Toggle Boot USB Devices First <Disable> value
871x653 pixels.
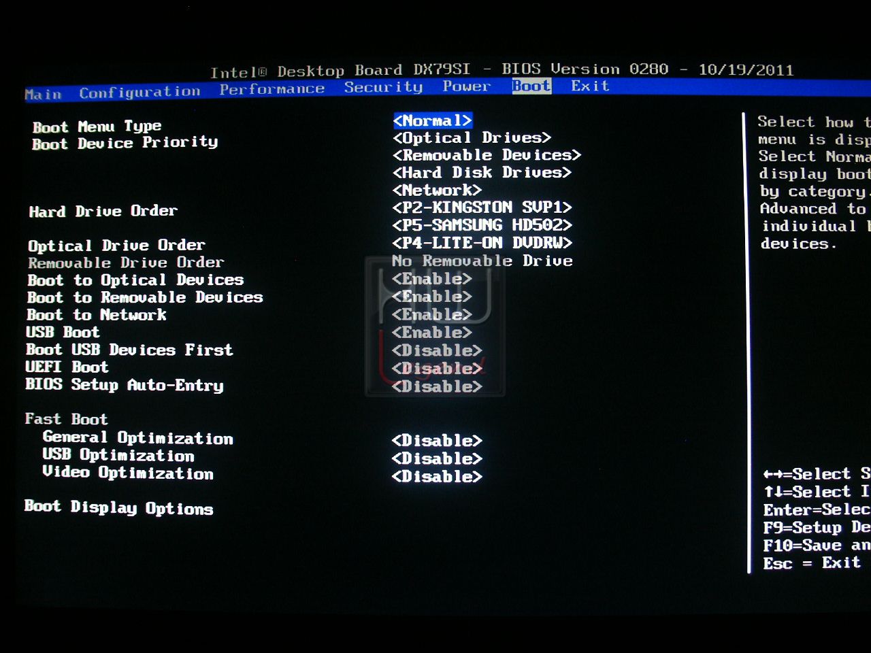[437, 350]
